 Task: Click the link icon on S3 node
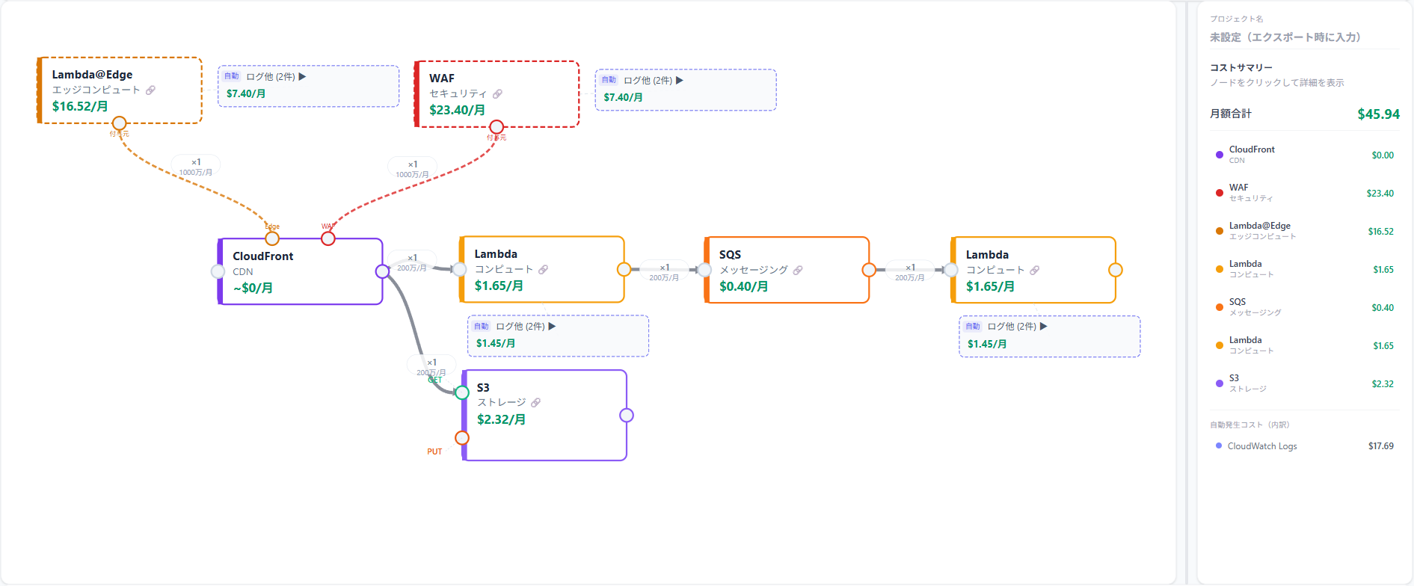pyautogui.click(x=535, y=403)
